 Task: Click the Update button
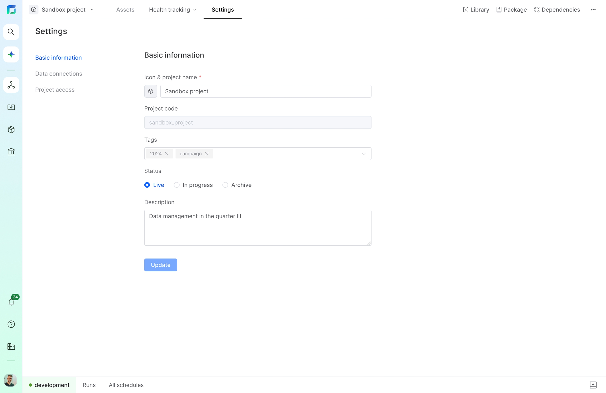point(160,265)
